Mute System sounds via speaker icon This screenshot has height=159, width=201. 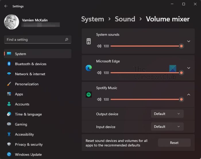(99, 46)
